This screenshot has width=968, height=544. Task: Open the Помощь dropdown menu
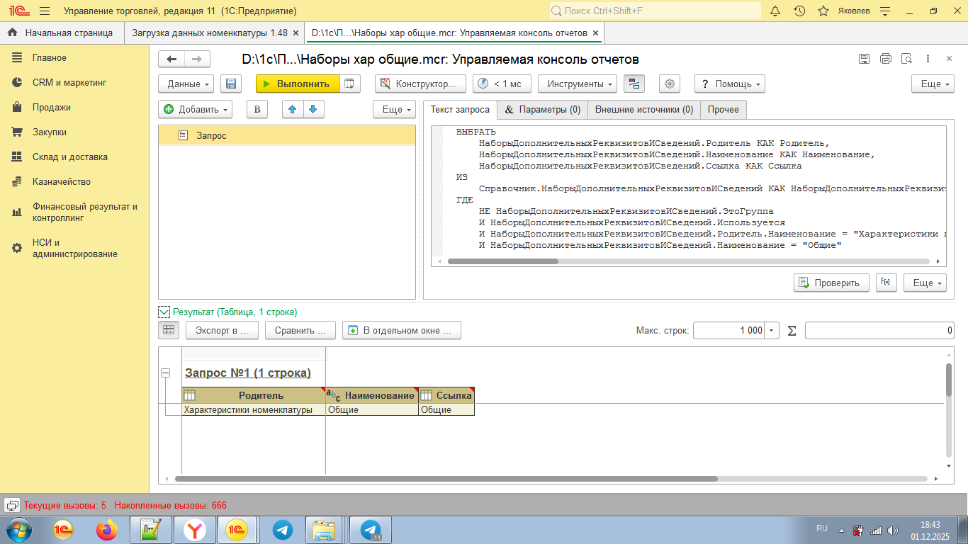coord(730,84)
